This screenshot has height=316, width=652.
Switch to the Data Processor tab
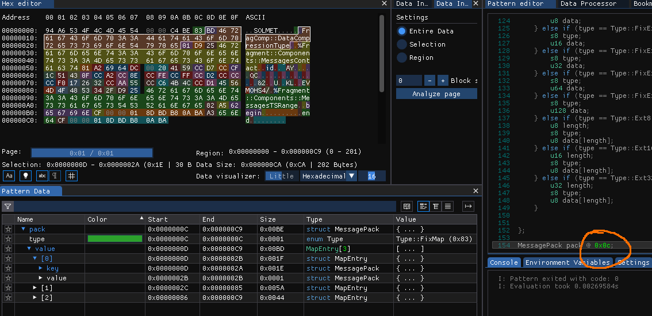click(x=588, y=3)
